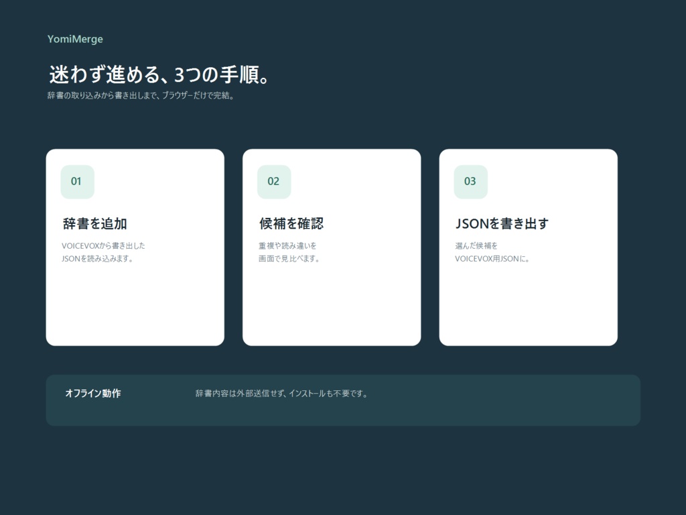This screenshot has height=515, width=686.
Task: Click text VOICEVOX用JSONに。
Action: click(x=492, y=259)
